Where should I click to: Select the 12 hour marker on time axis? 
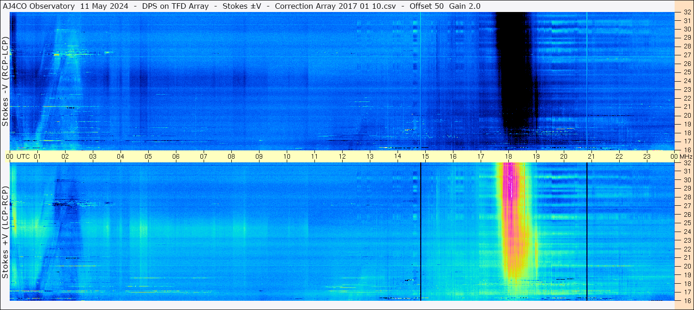[x=342, y=157]
